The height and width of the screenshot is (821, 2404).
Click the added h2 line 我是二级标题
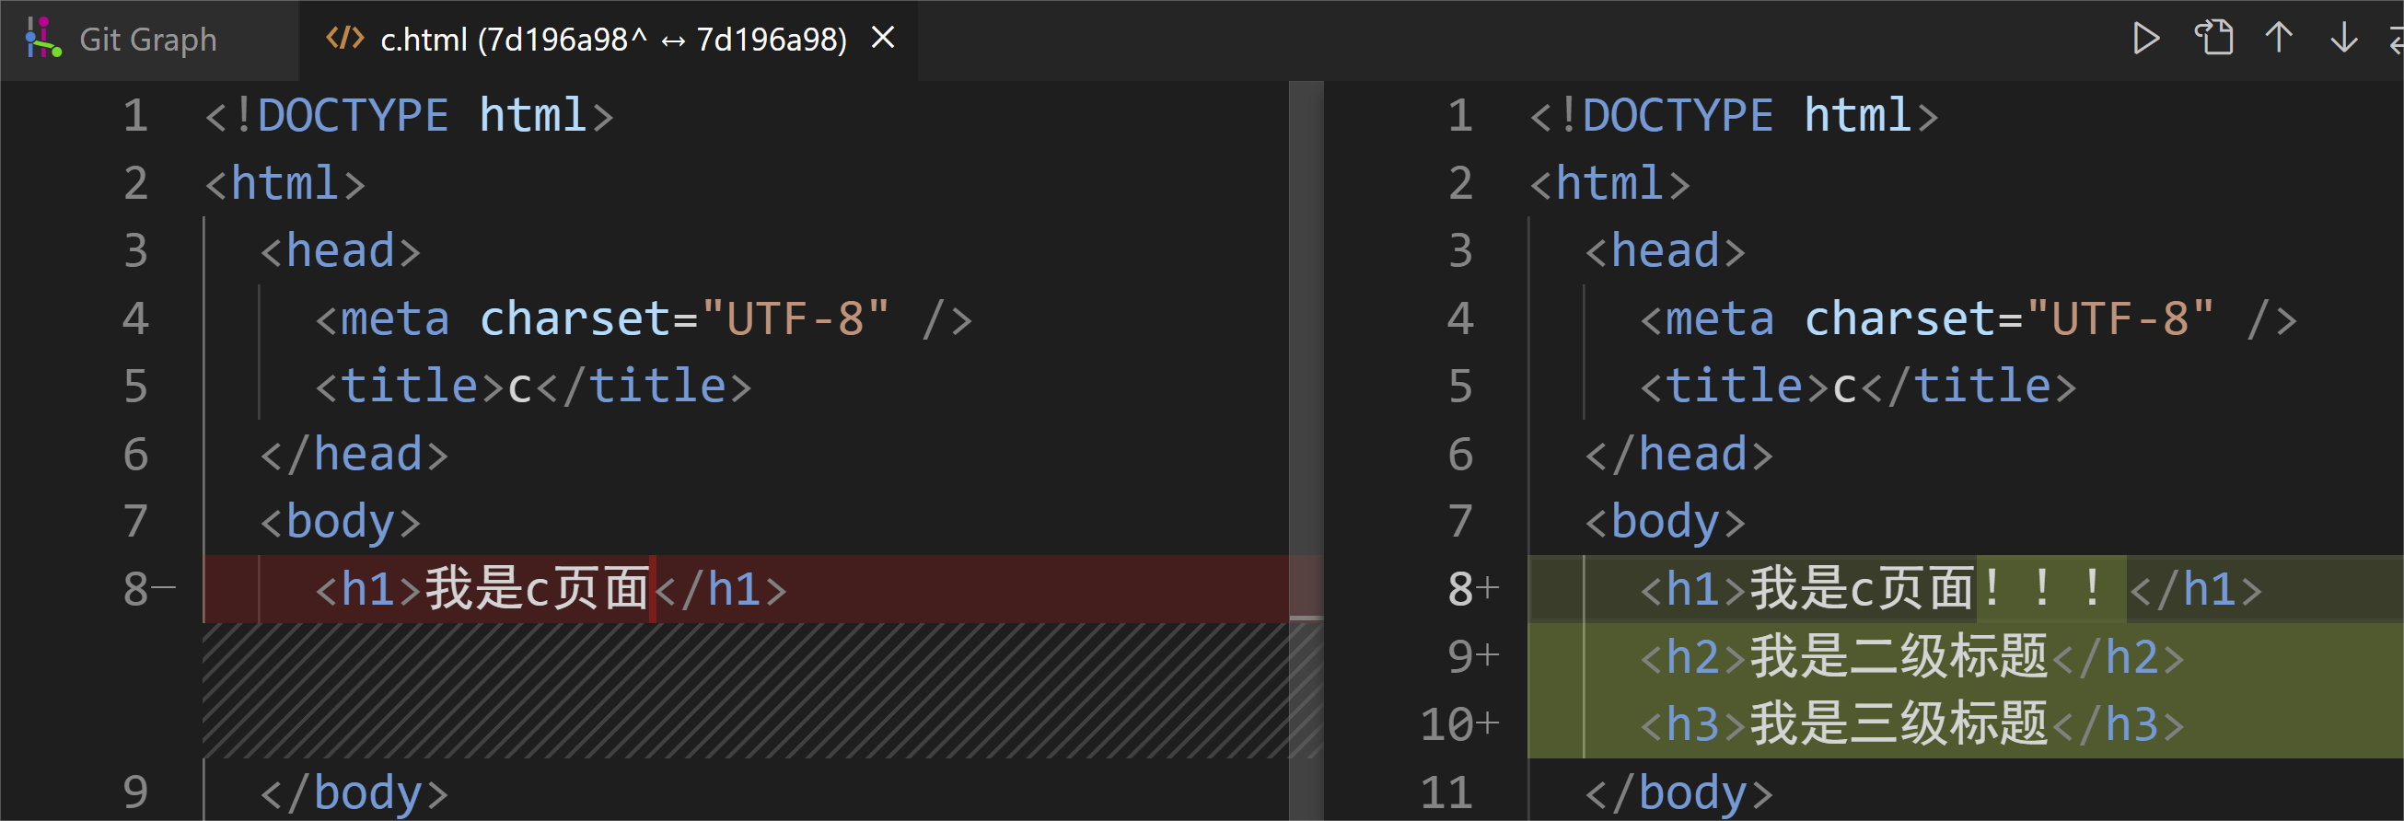(x=1966, y=657)
